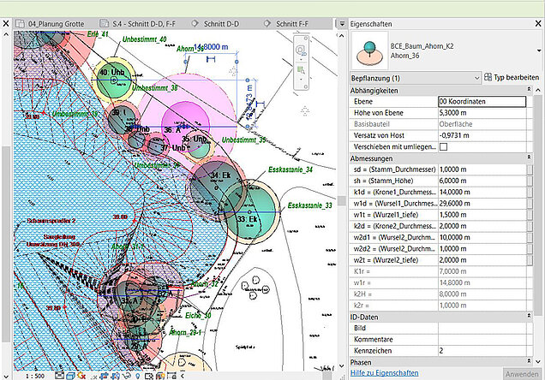The height and width of the screenshot is (380, 545).
Task: Select the 33: Ek tree symbol
Action: [249, 212]
